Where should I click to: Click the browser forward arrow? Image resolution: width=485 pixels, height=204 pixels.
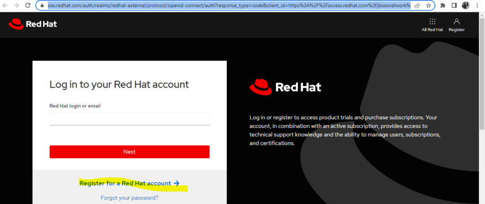17,5
